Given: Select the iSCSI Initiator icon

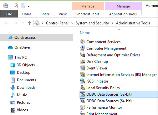Looking at the screenshot, I should coord(83,81).
